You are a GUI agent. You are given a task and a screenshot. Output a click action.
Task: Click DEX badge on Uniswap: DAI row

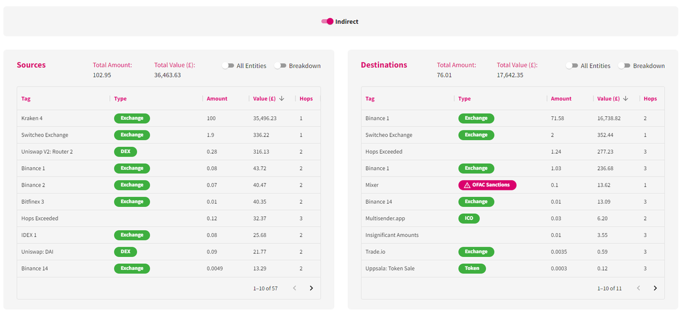pyautogui.click(x=126, y=251)
